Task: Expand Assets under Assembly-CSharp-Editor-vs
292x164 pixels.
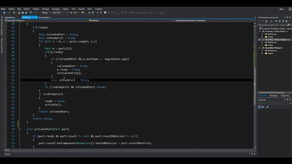Action: (262, 37)
